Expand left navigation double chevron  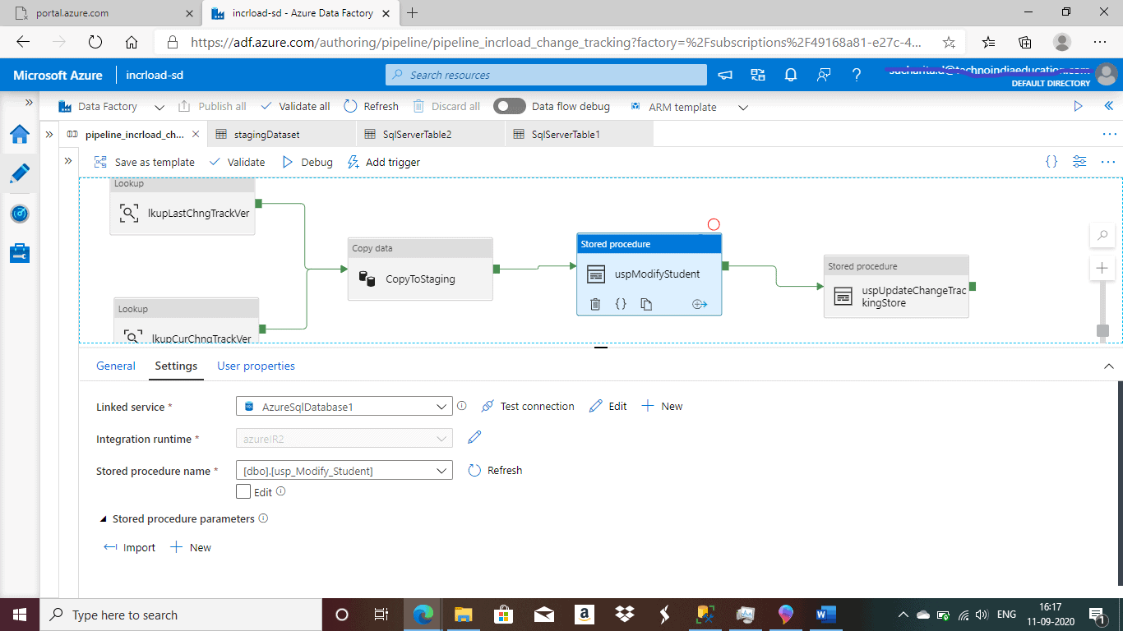(29, 103)
